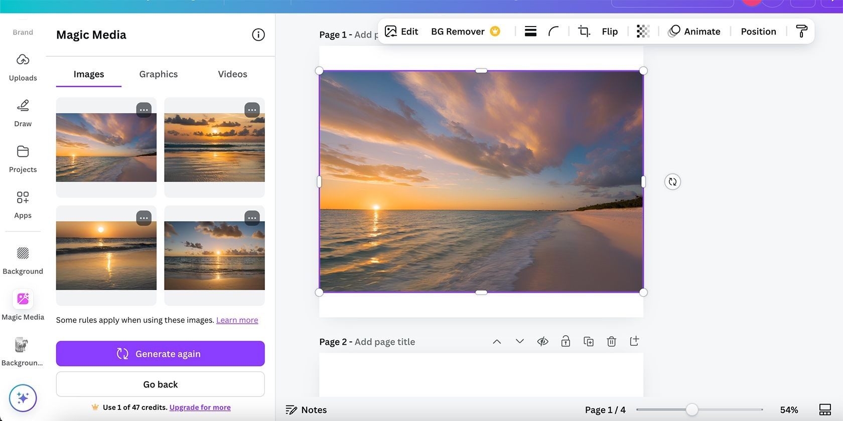Screen dimensions: 843x421
Task: Open the Background panel
Action: pos(23,261)
